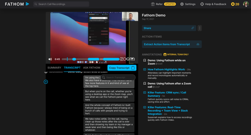The image size is (251, 135).
Task: Click the magnifier icon in top search bar
Action: coord(36,4)
